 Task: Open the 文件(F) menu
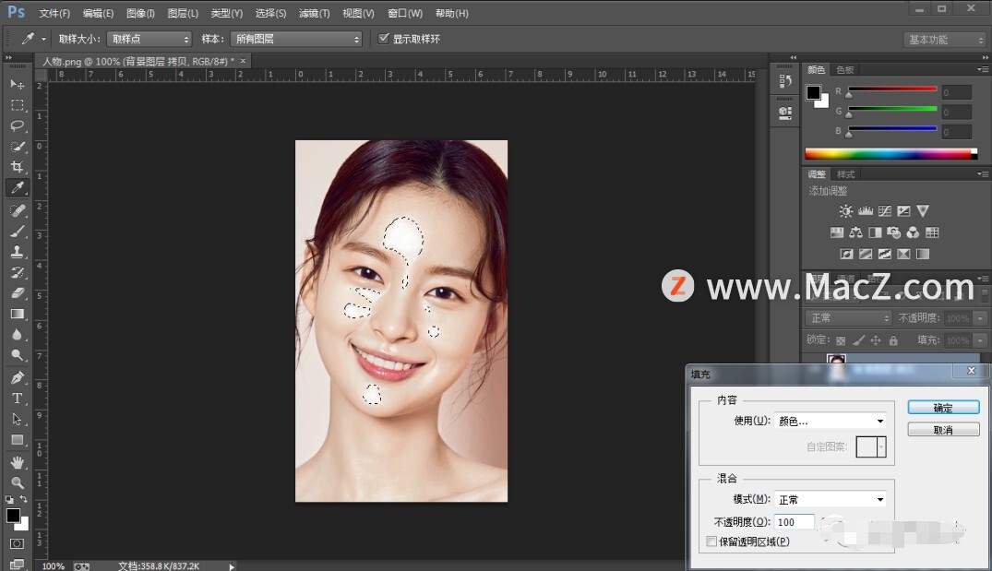(x=54, y=13)
